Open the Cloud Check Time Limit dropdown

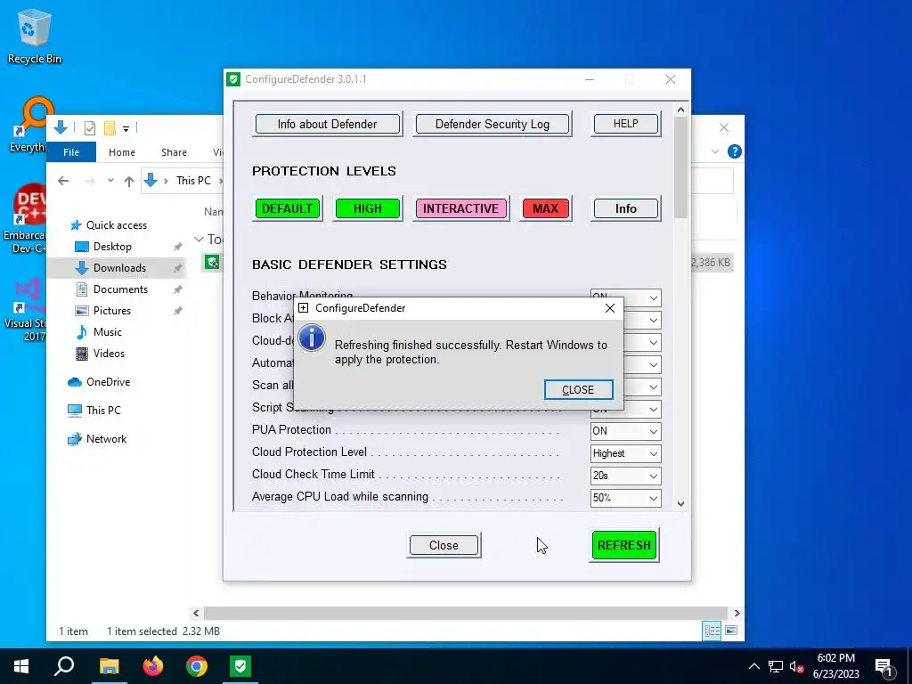(625, 476)
